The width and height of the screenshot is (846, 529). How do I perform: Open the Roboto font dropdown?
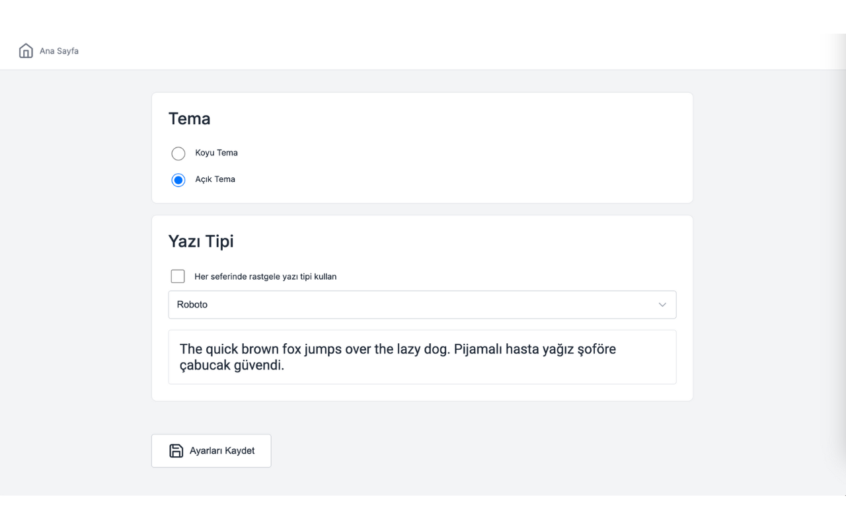click(422, 305)
